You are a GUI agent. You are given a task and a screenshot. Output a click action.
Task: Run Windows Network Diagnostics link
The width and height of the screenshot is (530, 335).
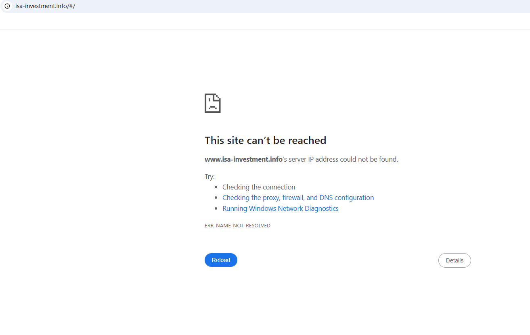tap(280, 208)
